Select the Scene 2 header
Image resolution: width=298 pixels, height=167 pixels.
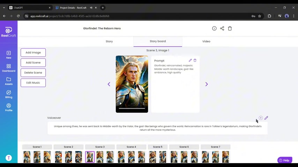68,147
